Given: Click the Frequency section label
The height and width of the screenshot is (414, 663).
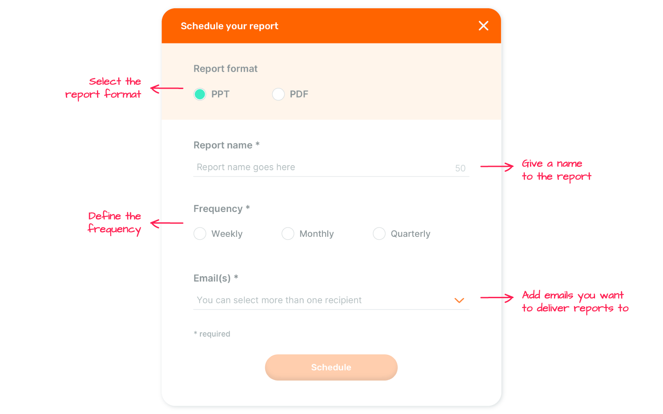Looking at the screenshot, I should (221, 209).
